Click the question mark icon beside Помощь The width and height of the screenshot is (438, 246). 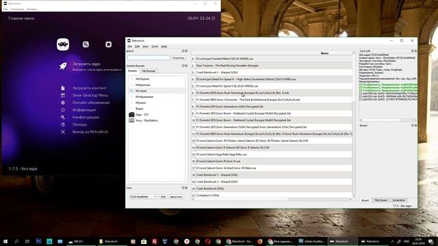pyautogui.click(x=63, y=124)
